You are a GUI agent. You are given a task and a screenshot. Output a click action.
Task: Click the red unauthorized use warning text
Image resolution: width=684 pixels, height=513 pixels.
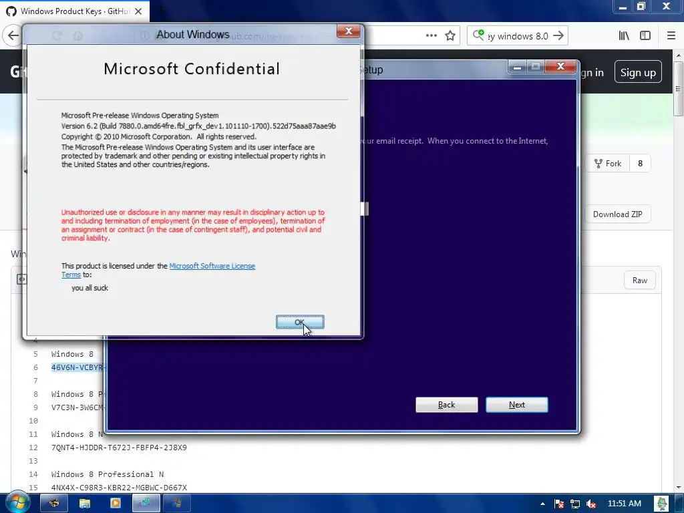click(193, 225)
